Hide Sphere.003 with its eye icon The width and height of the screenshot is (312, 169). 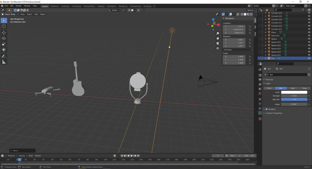point(309,49)
